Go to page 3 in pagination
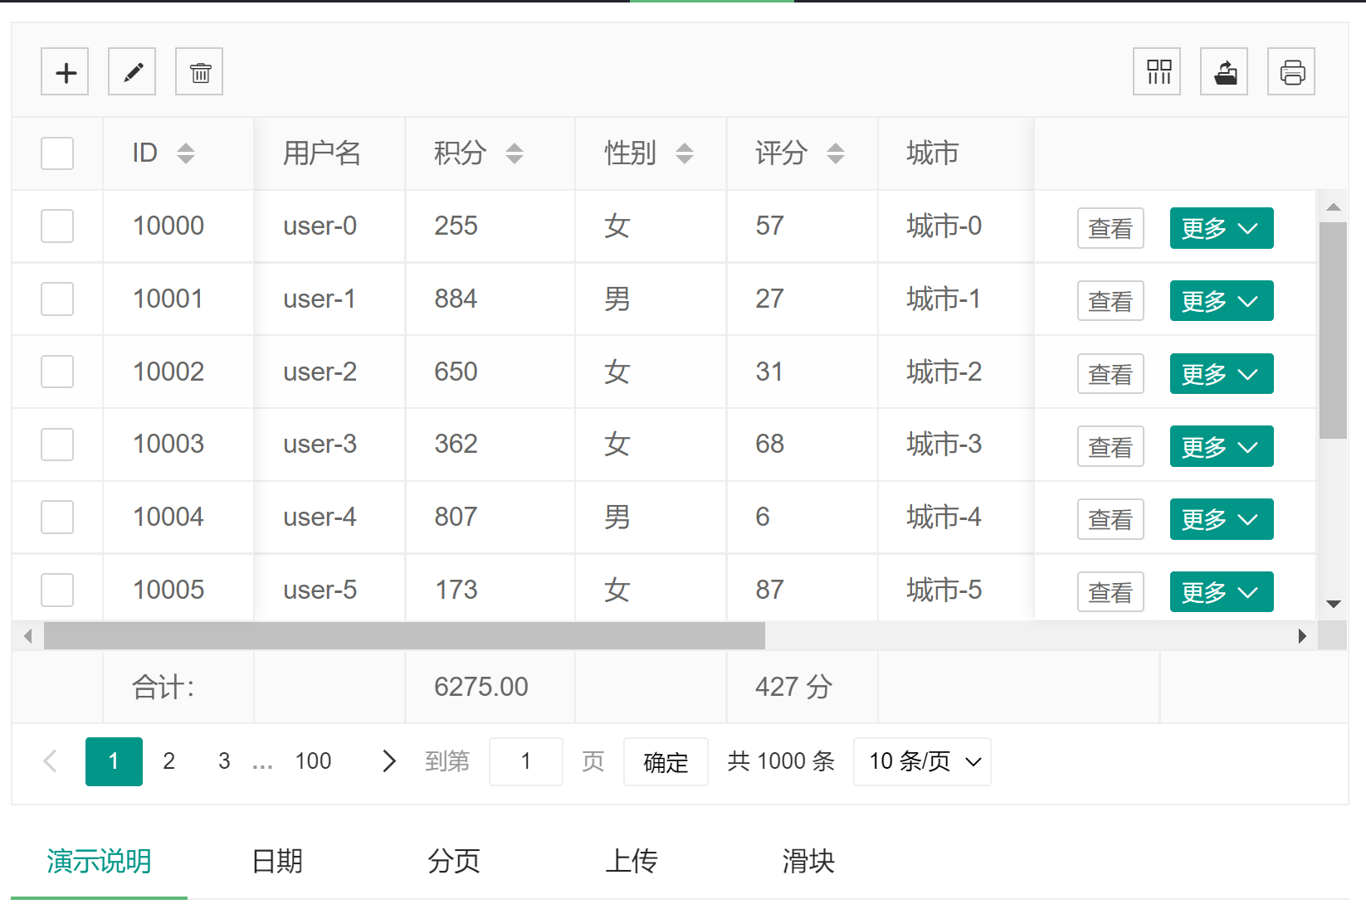This screenshot has height=904, width=1366. pos(223,761)
